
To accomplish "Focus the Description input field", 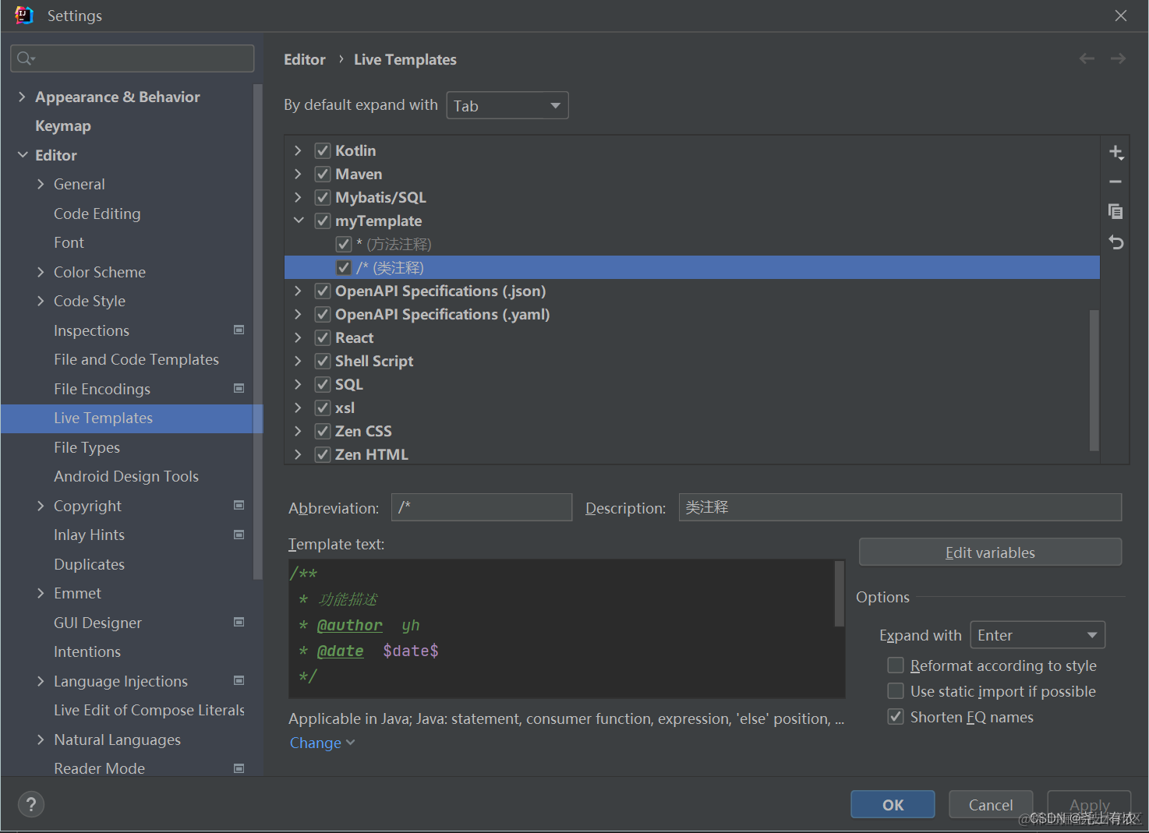I will click(x=900, y=507).
